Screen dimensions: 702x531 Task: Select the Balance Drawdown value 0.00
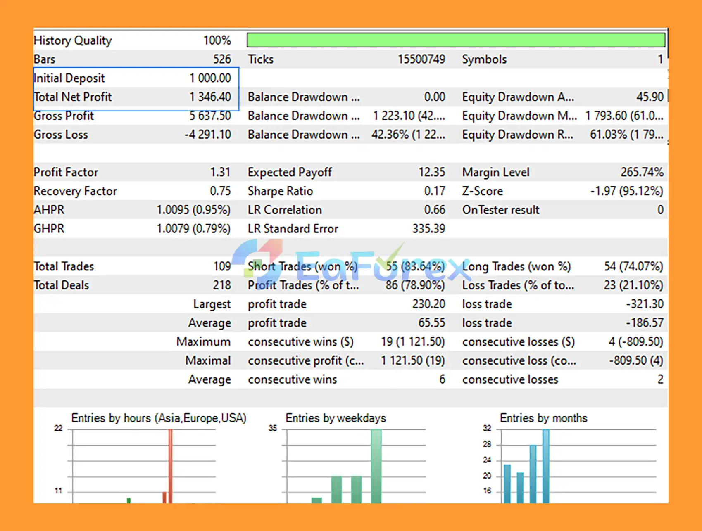(435, 97)
